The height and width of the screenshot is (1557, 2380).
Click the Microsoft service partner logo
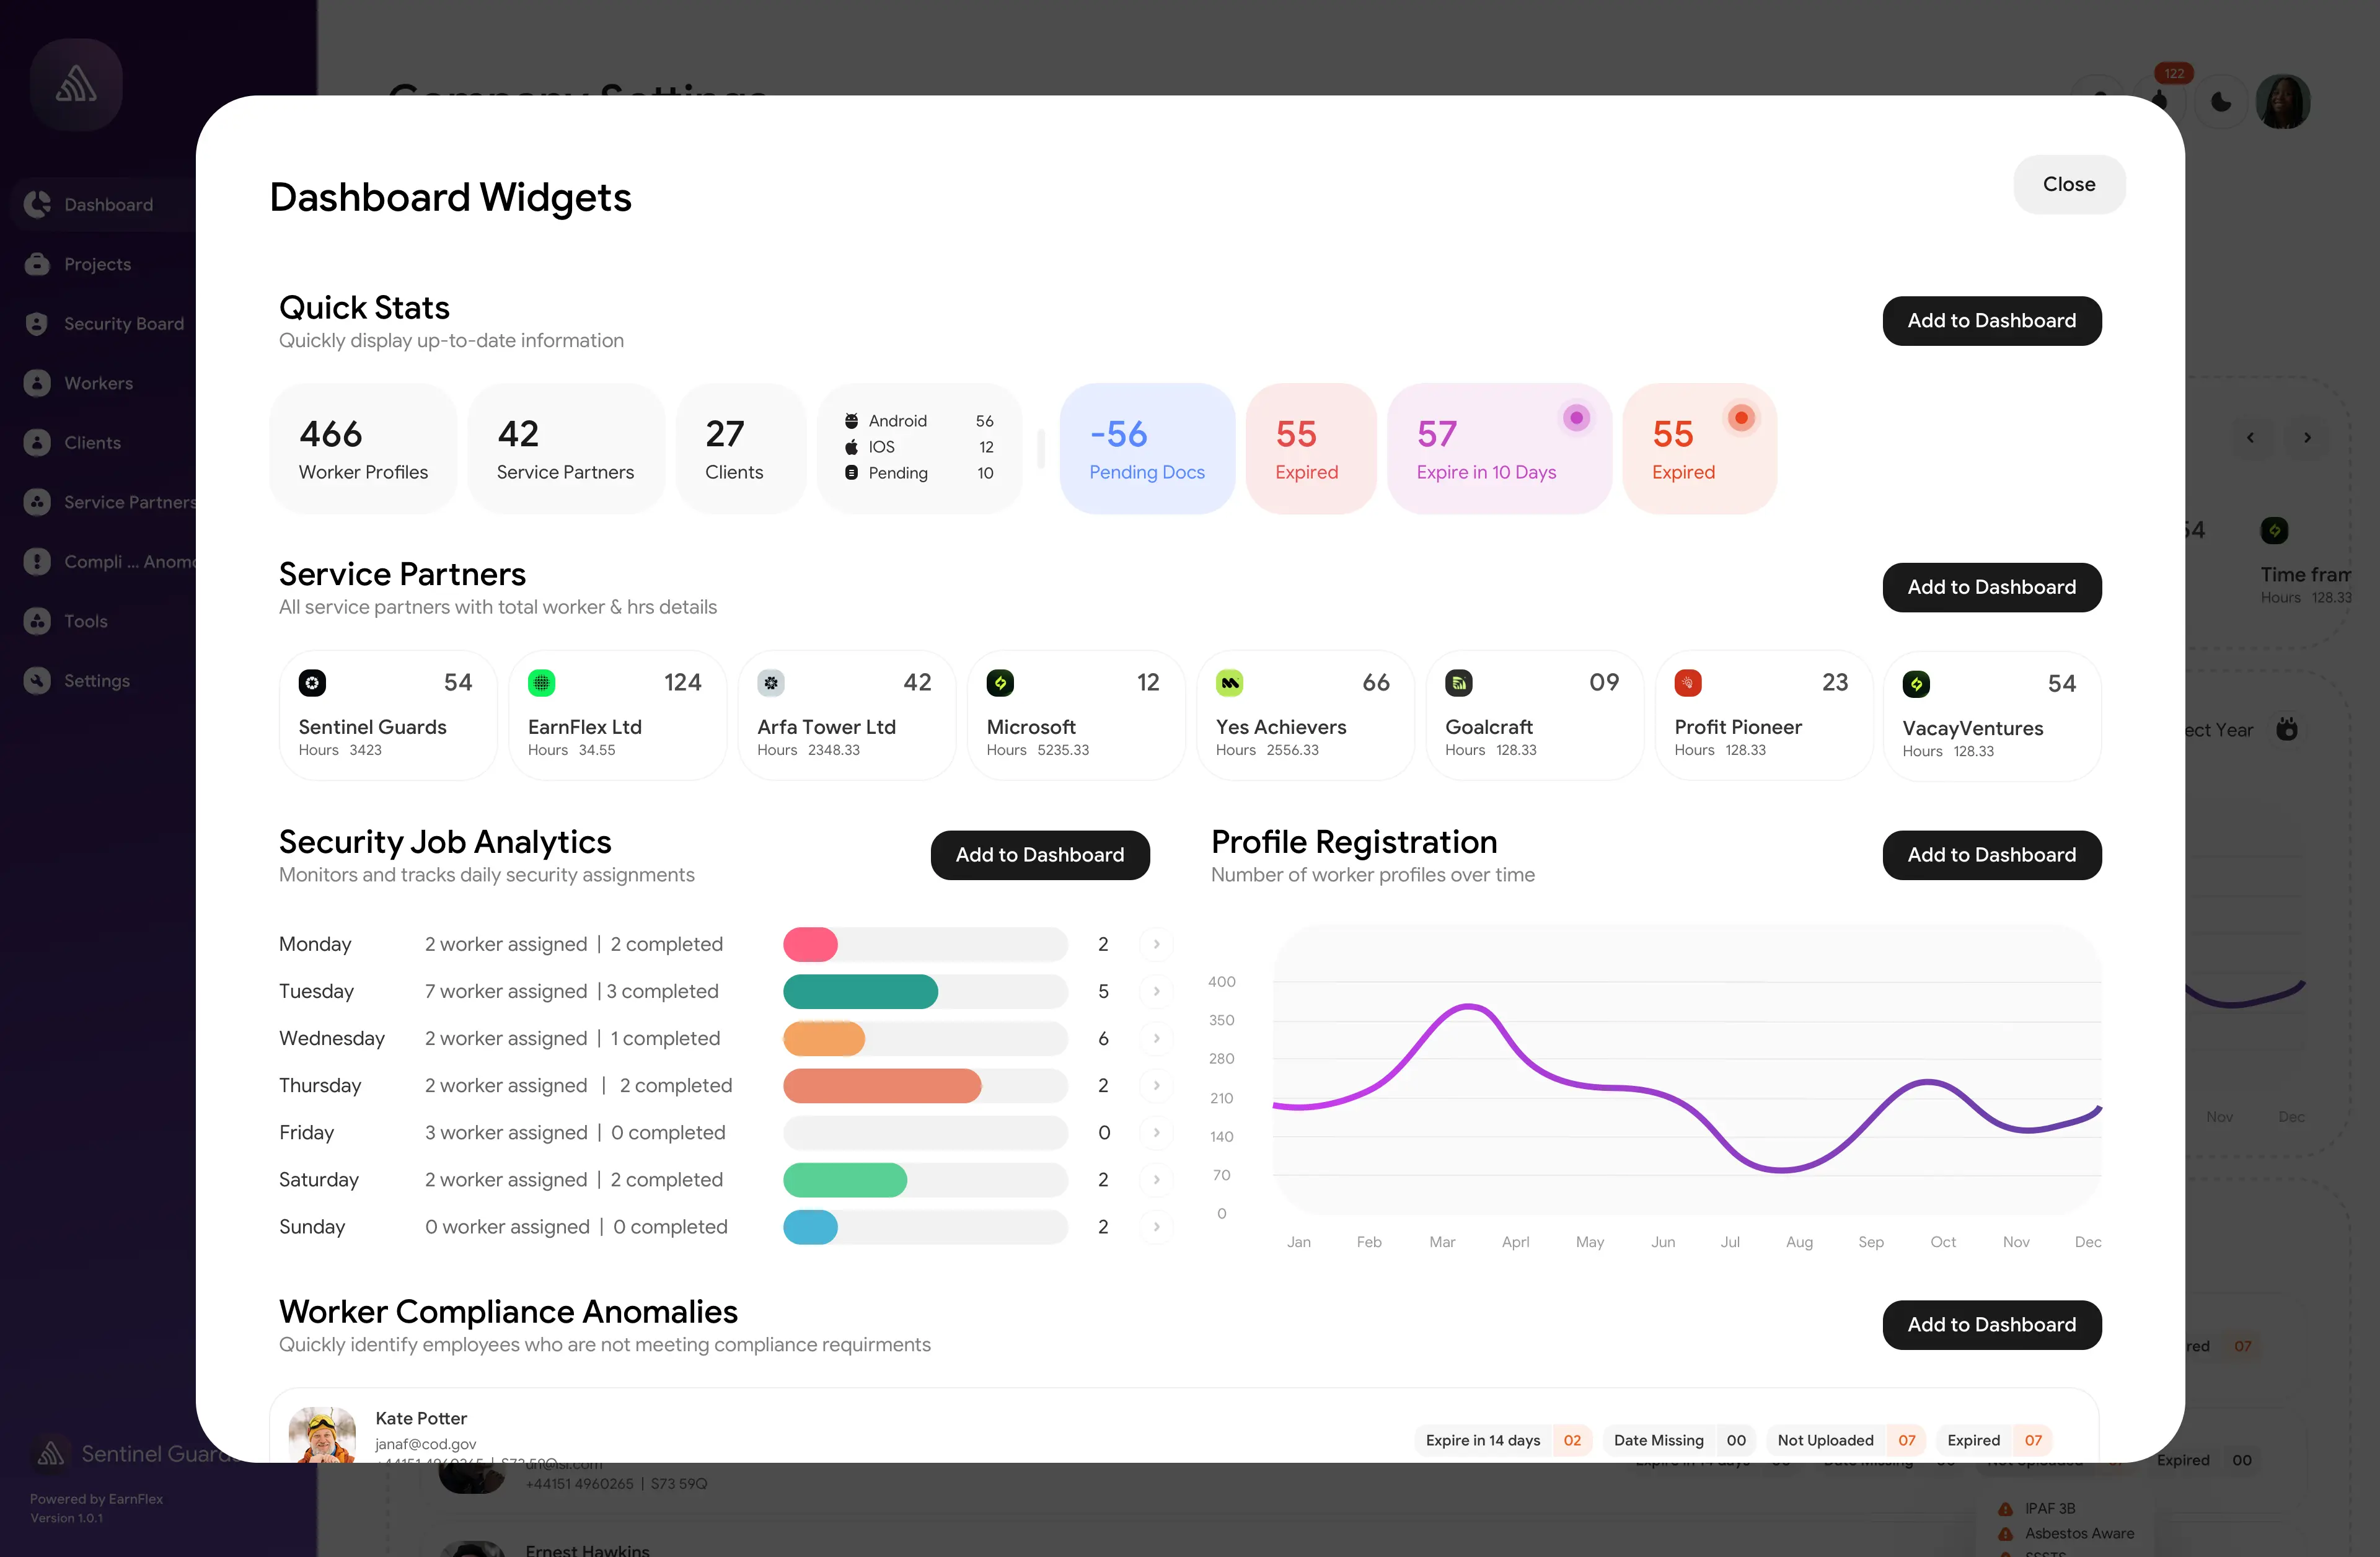[1001, 682]
